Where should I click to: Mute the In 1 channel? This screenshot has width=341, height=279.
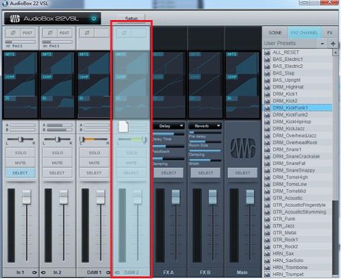pyautogui.click(x=21, y=163)
